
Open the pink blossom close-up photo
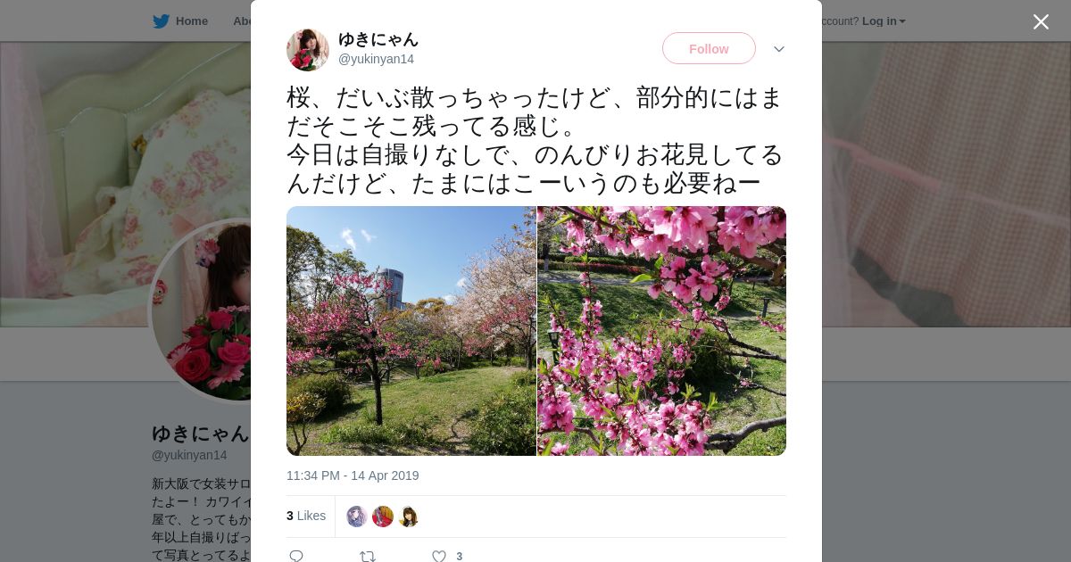(x=661, y=331)
